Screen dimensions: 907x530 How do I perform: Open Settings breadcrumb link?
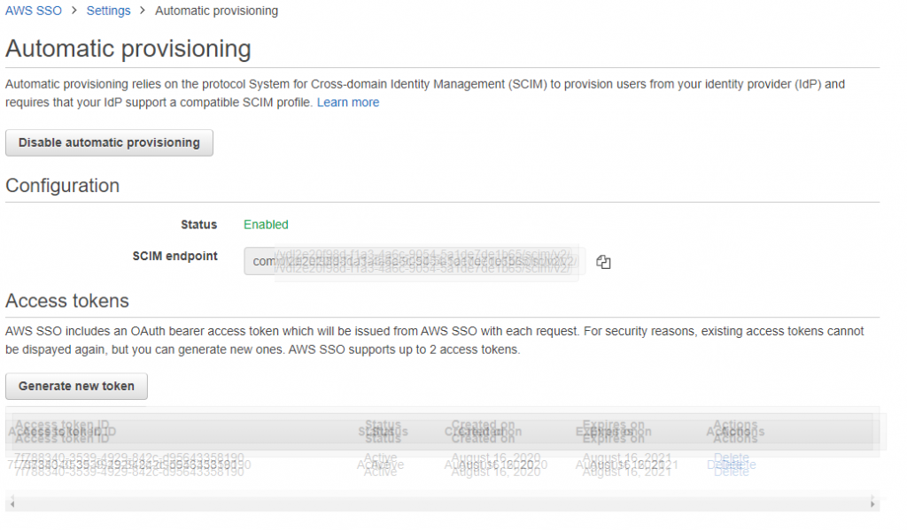point(108,11)
